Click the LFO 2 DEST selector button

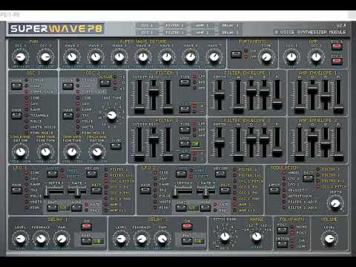click(225, 191)
